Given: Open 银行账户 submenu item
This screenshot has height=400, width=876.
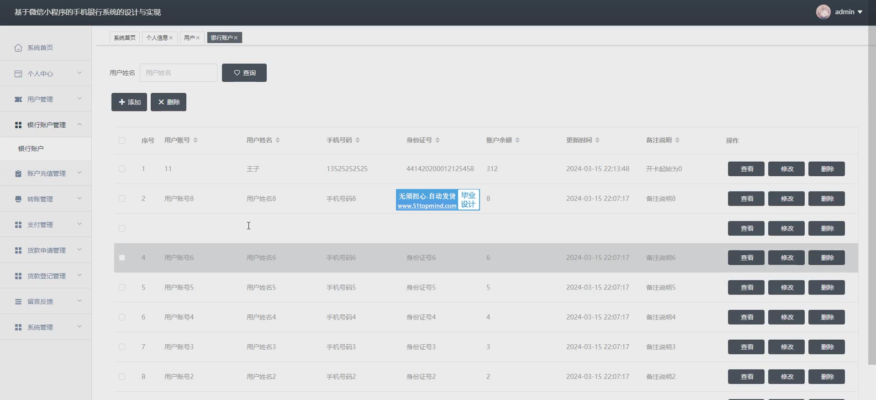Looking at the screenshot, I should pos(46,149).
